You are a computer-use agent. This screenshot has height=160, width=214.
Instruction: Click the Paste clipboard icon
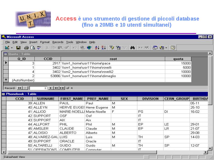(60, 48)
